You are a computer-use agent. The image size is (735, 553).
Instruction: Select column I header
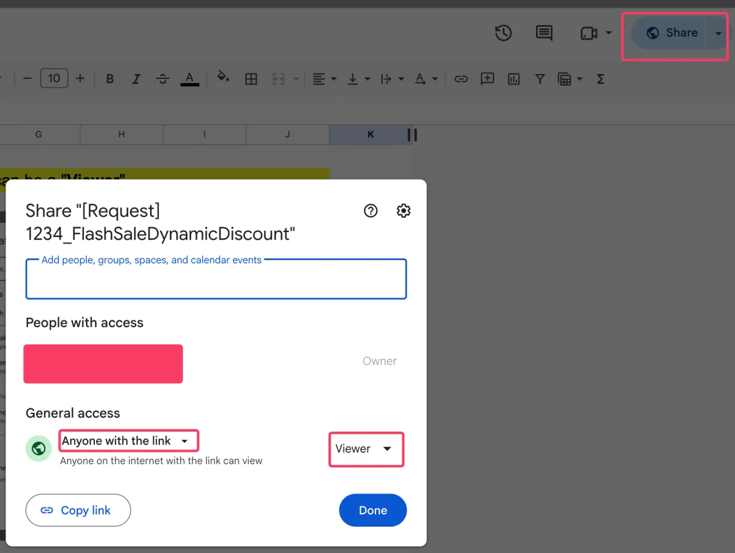[x=205, y=135]
